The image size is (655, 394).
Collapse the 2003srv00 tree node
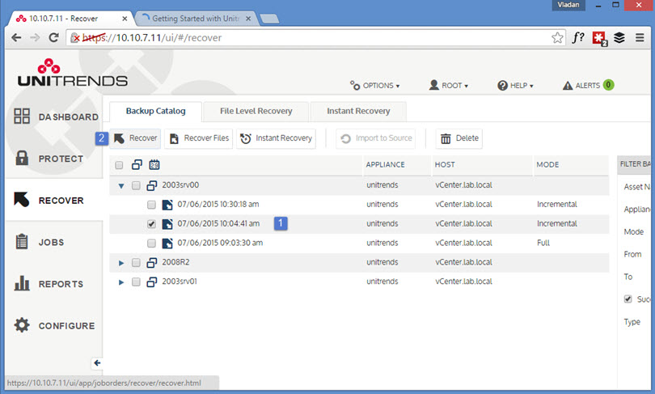click(121, 186)
